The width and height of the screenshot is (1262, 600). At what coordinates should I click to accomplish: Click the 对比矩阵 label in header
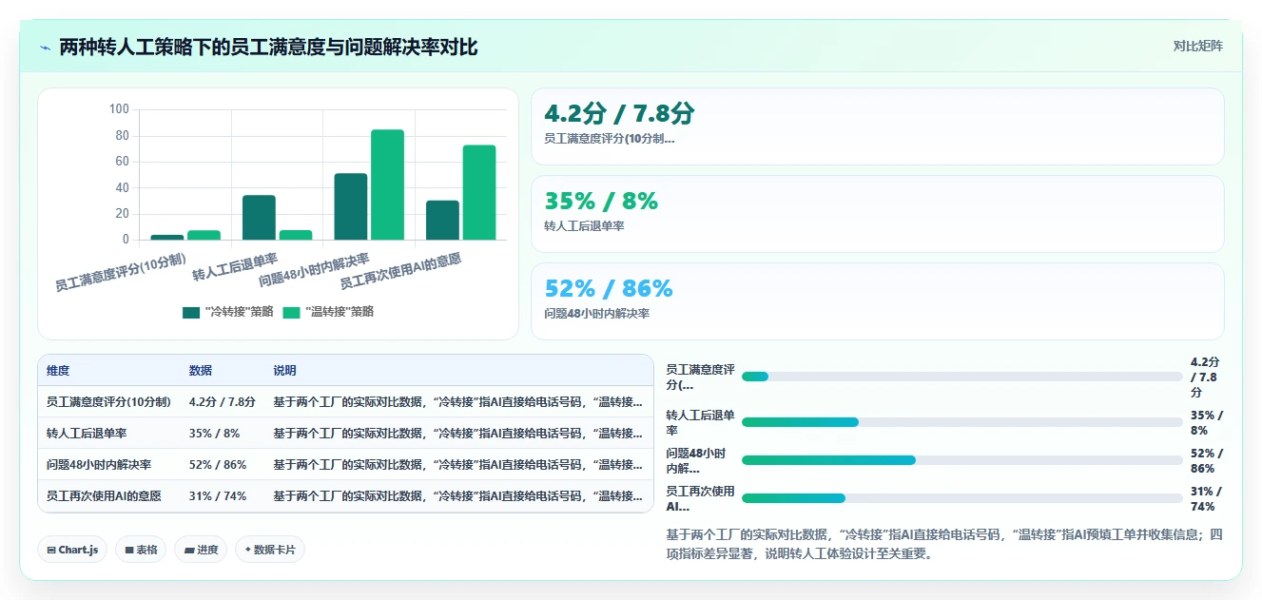[x=1198, y=46]
